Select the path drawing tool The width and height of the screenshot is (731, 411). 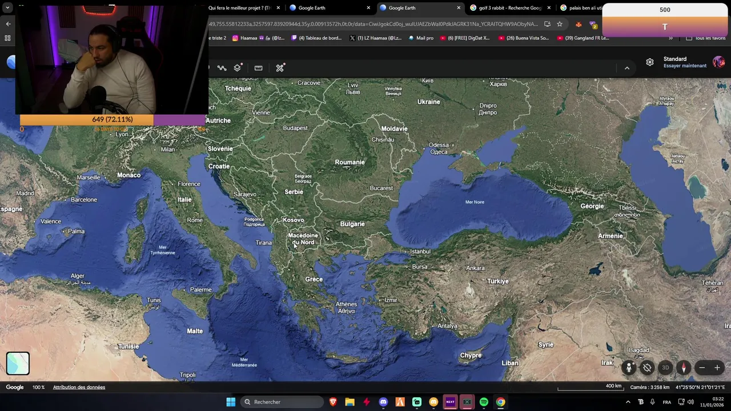tap(222, 68)
